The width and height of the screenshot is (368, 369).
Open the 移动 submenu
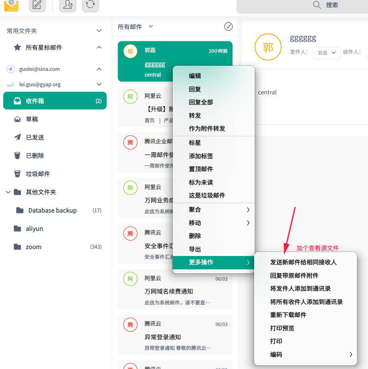[214, 223]
